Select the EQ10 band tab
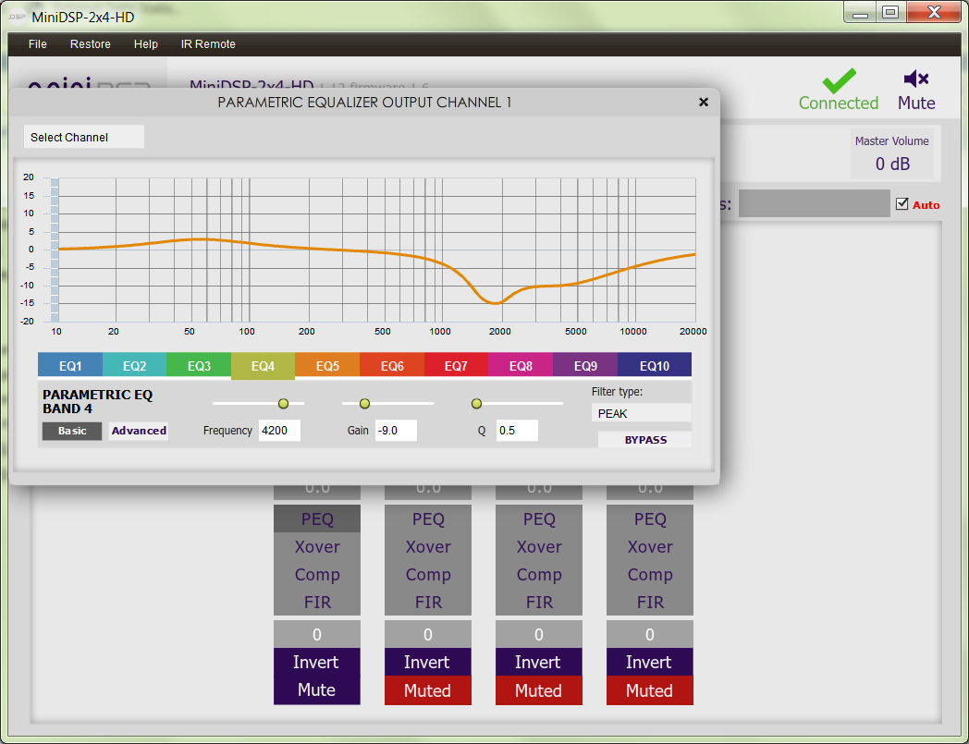Image resolution: width=969 pixels, height=744 pixels. click(x=655, y=366)
